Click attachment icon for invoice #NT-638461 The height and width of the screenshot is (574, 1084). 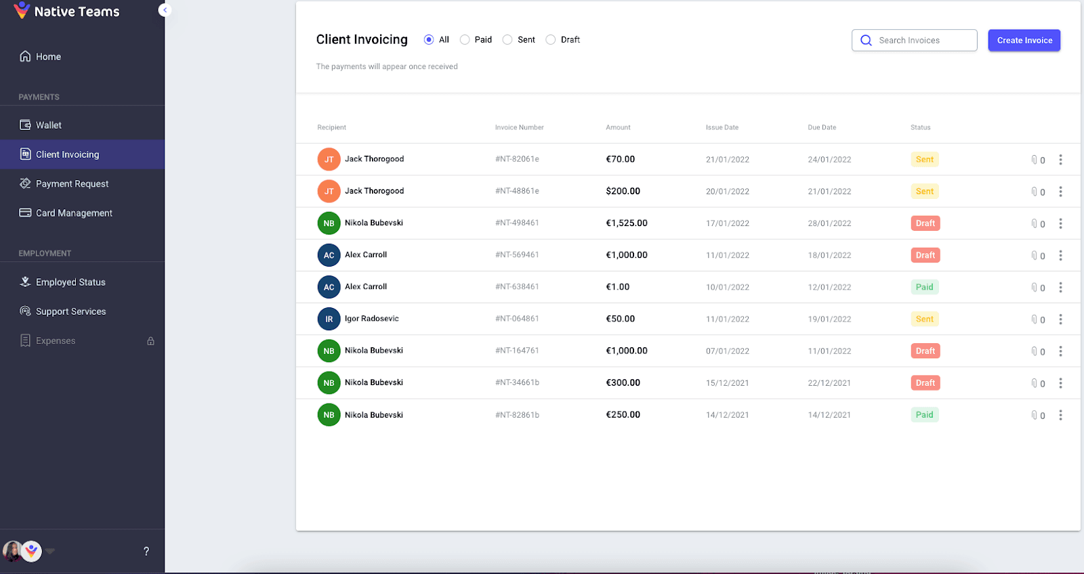1035,288
